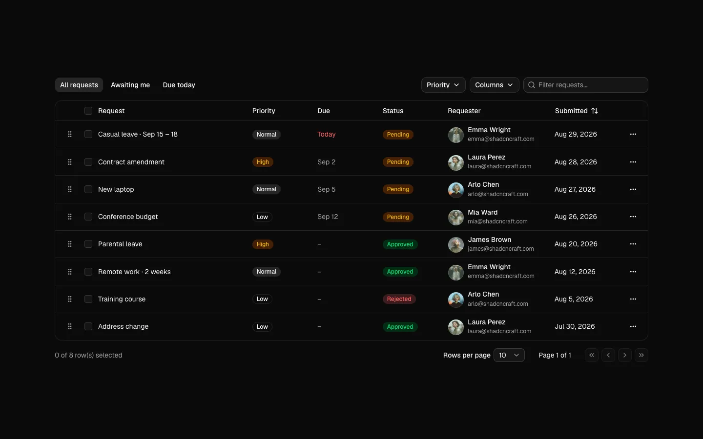
Task: Click the Sep 12 due date
Action: (328, 217)
